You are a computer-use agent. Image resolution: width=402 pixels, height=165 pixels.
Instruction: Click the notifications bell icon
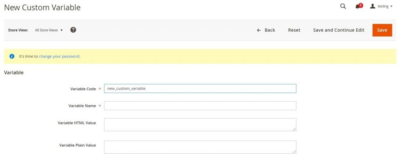coord(358,7)
